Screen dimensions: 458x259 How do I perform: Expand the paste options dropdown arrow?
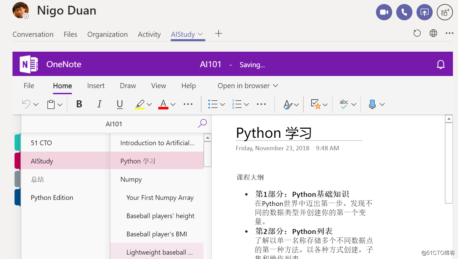(60, 105)
